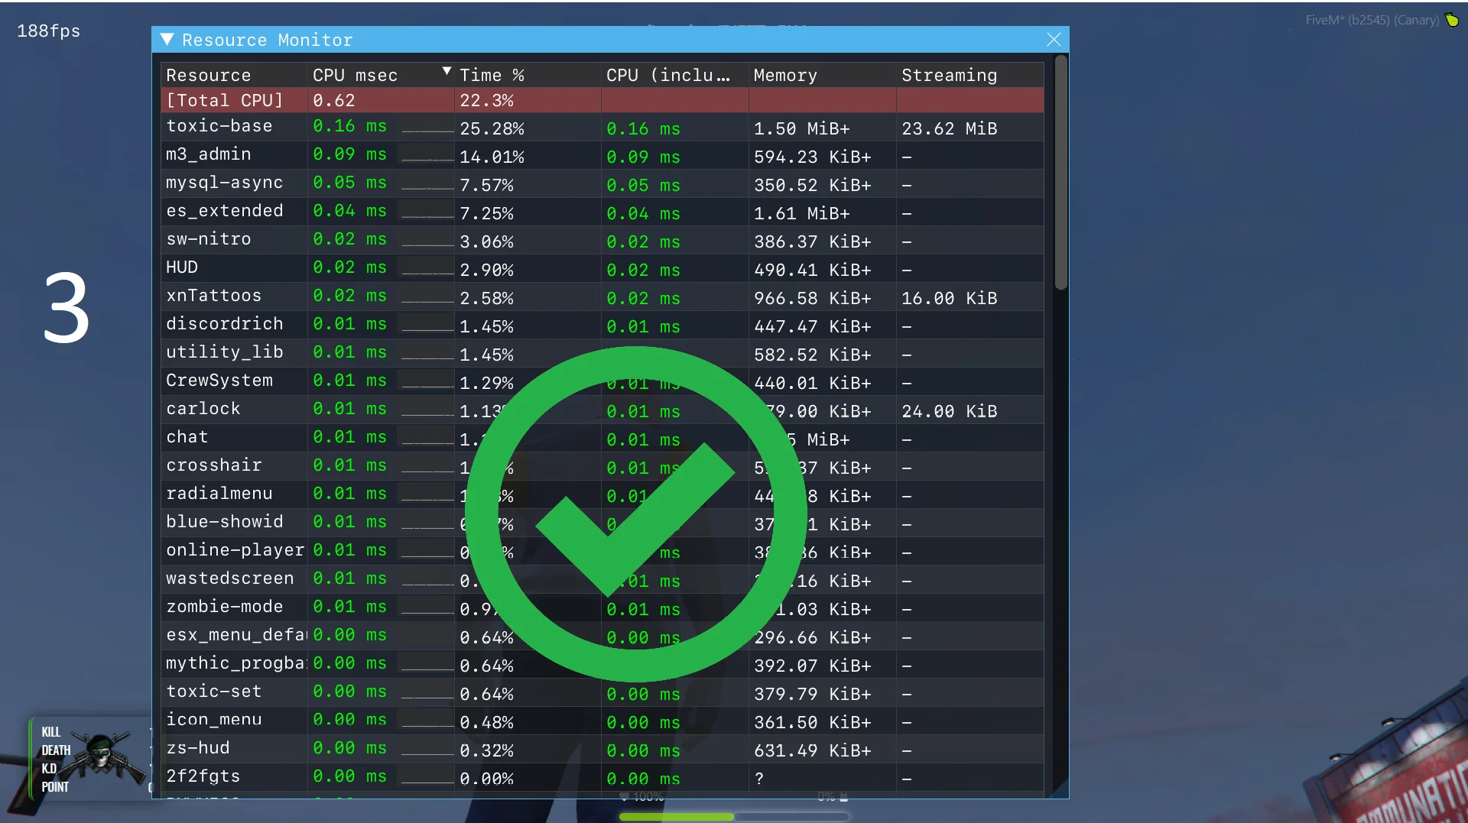Click the CPU msec sort arrow

[447, 71]
